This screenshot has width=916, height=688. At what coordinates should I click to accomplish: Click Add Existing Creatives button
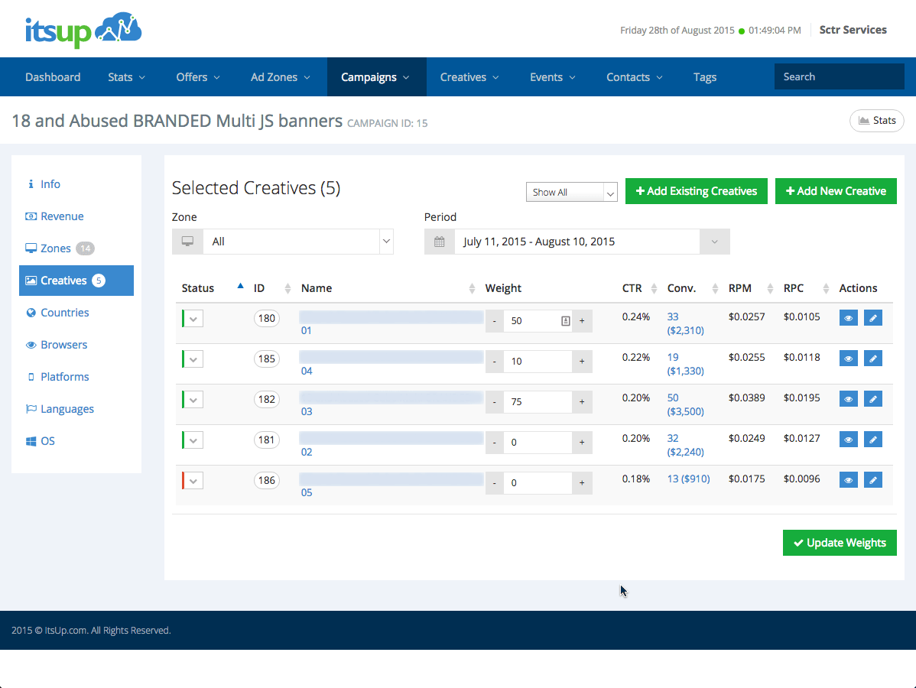coord(697,191)
